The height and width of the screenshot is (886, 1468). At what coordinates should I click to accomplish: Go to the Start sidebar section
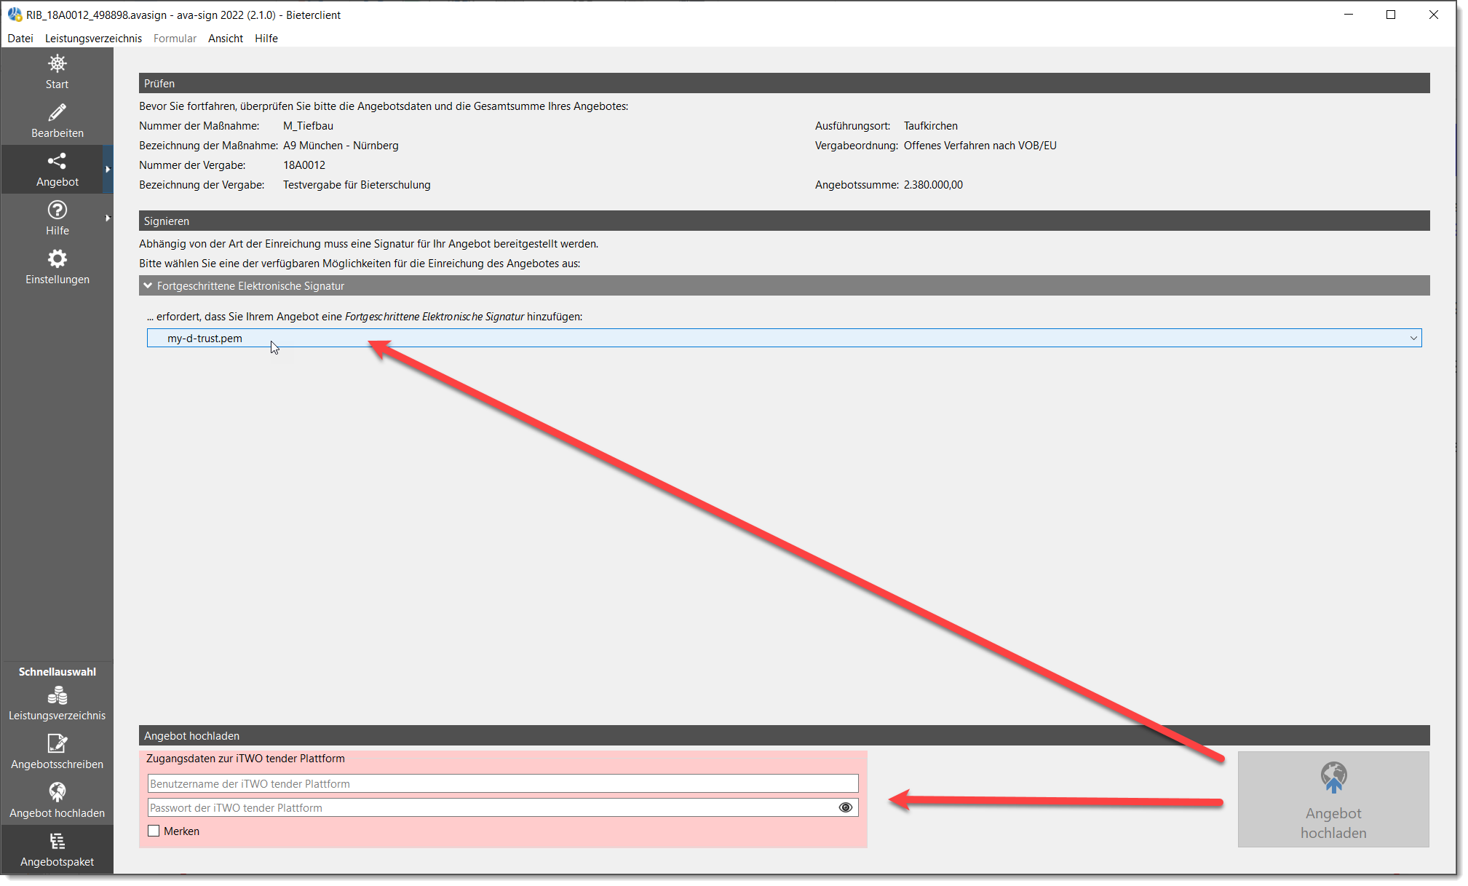coord(57,71)
